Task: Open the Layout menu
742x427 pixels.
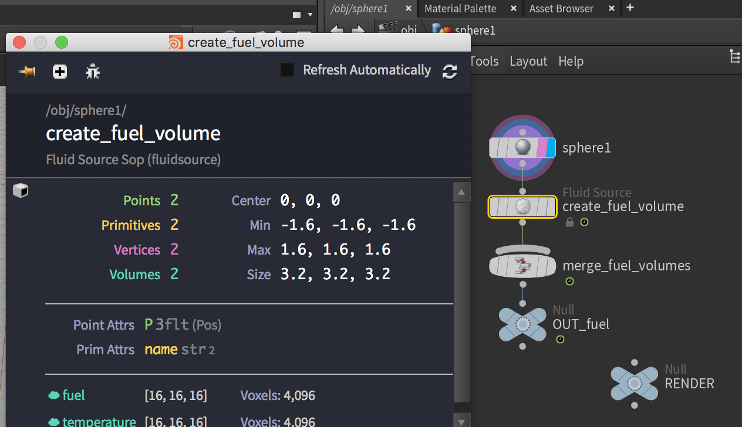Action: coord(528,61)
